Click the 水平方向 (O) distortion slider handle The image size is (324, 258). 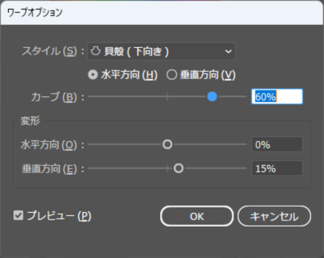[x=167, y=145]
